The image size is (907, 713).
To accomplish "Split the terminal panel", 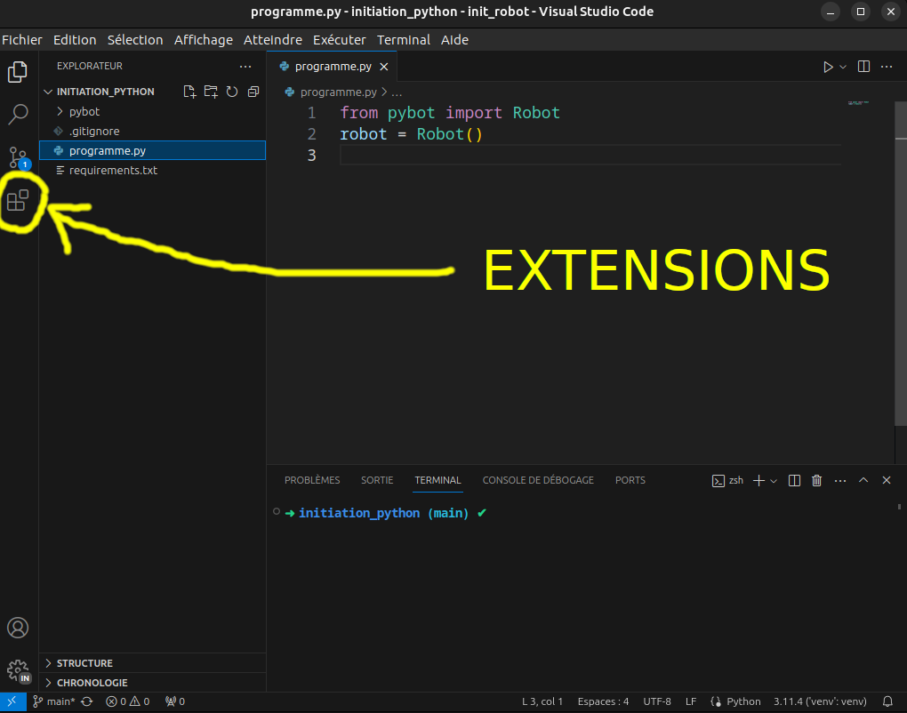I will coord(794,481).
